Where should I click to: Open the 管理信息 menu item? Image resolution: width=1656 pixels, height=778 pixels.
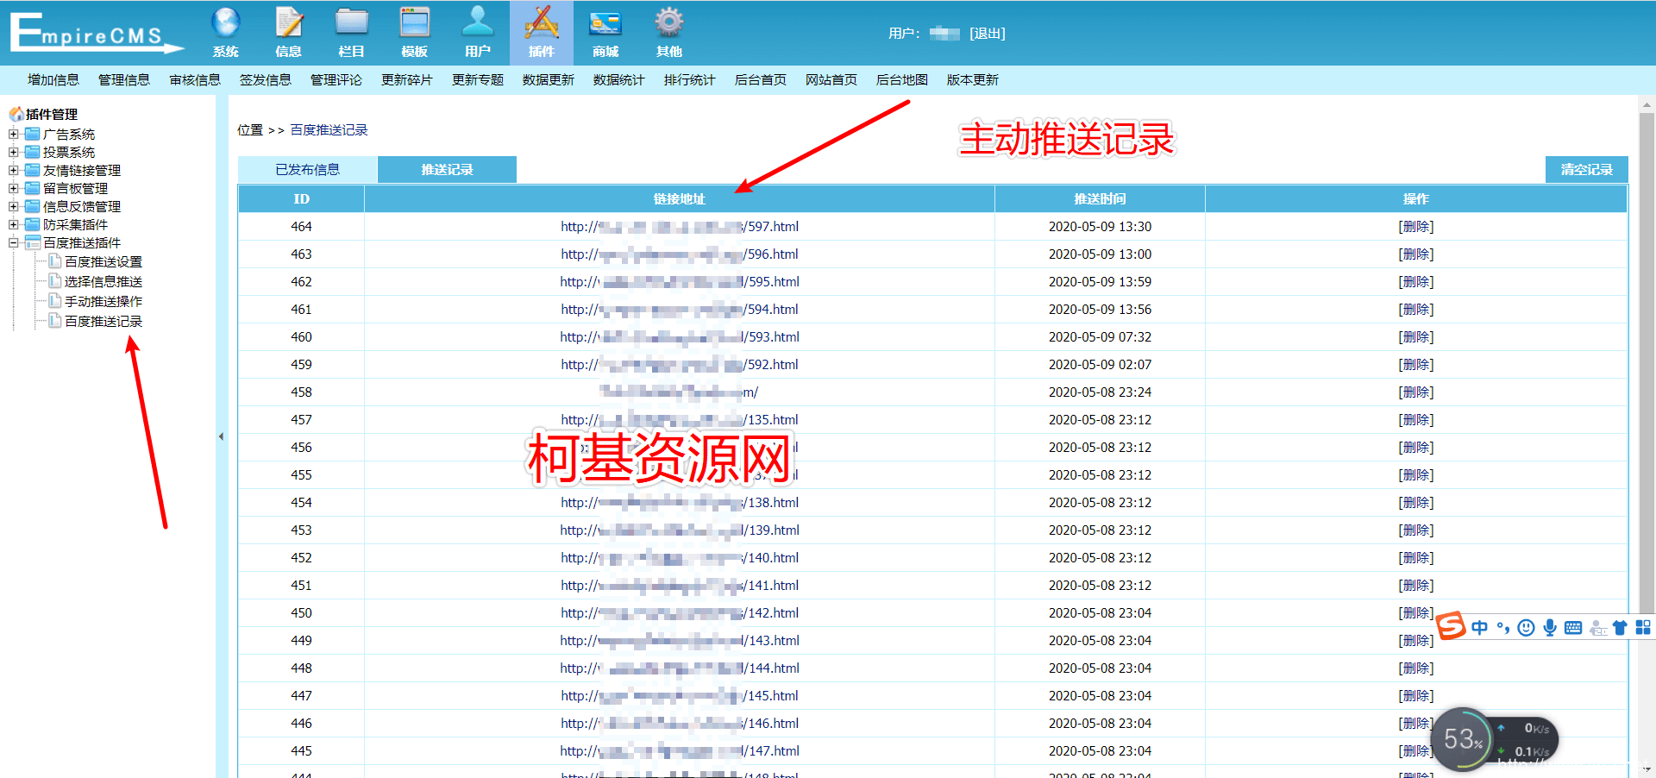tap(124, 79)
